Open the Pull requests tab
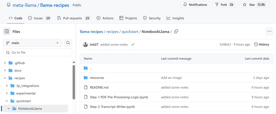The height and width of the screenshot is (114, 276). coord(74,18)
